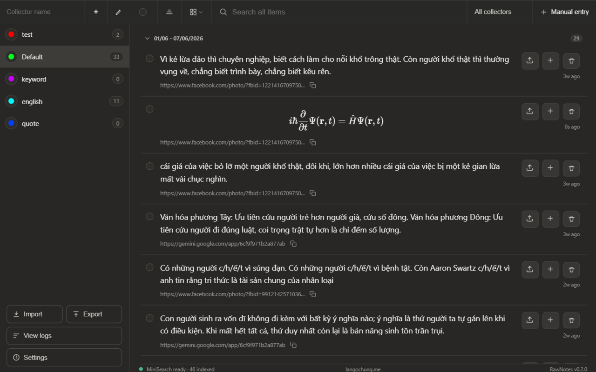Open View logs
Screen dimensions: 596x372
[x=64, y=336]
